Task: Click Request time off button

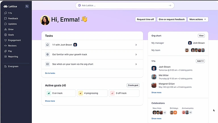Action: pyautogui.click(x=145, y=19)
